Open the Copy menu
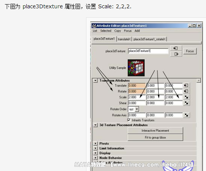This screenshot has height=171, width=206. tap(117, 31)
